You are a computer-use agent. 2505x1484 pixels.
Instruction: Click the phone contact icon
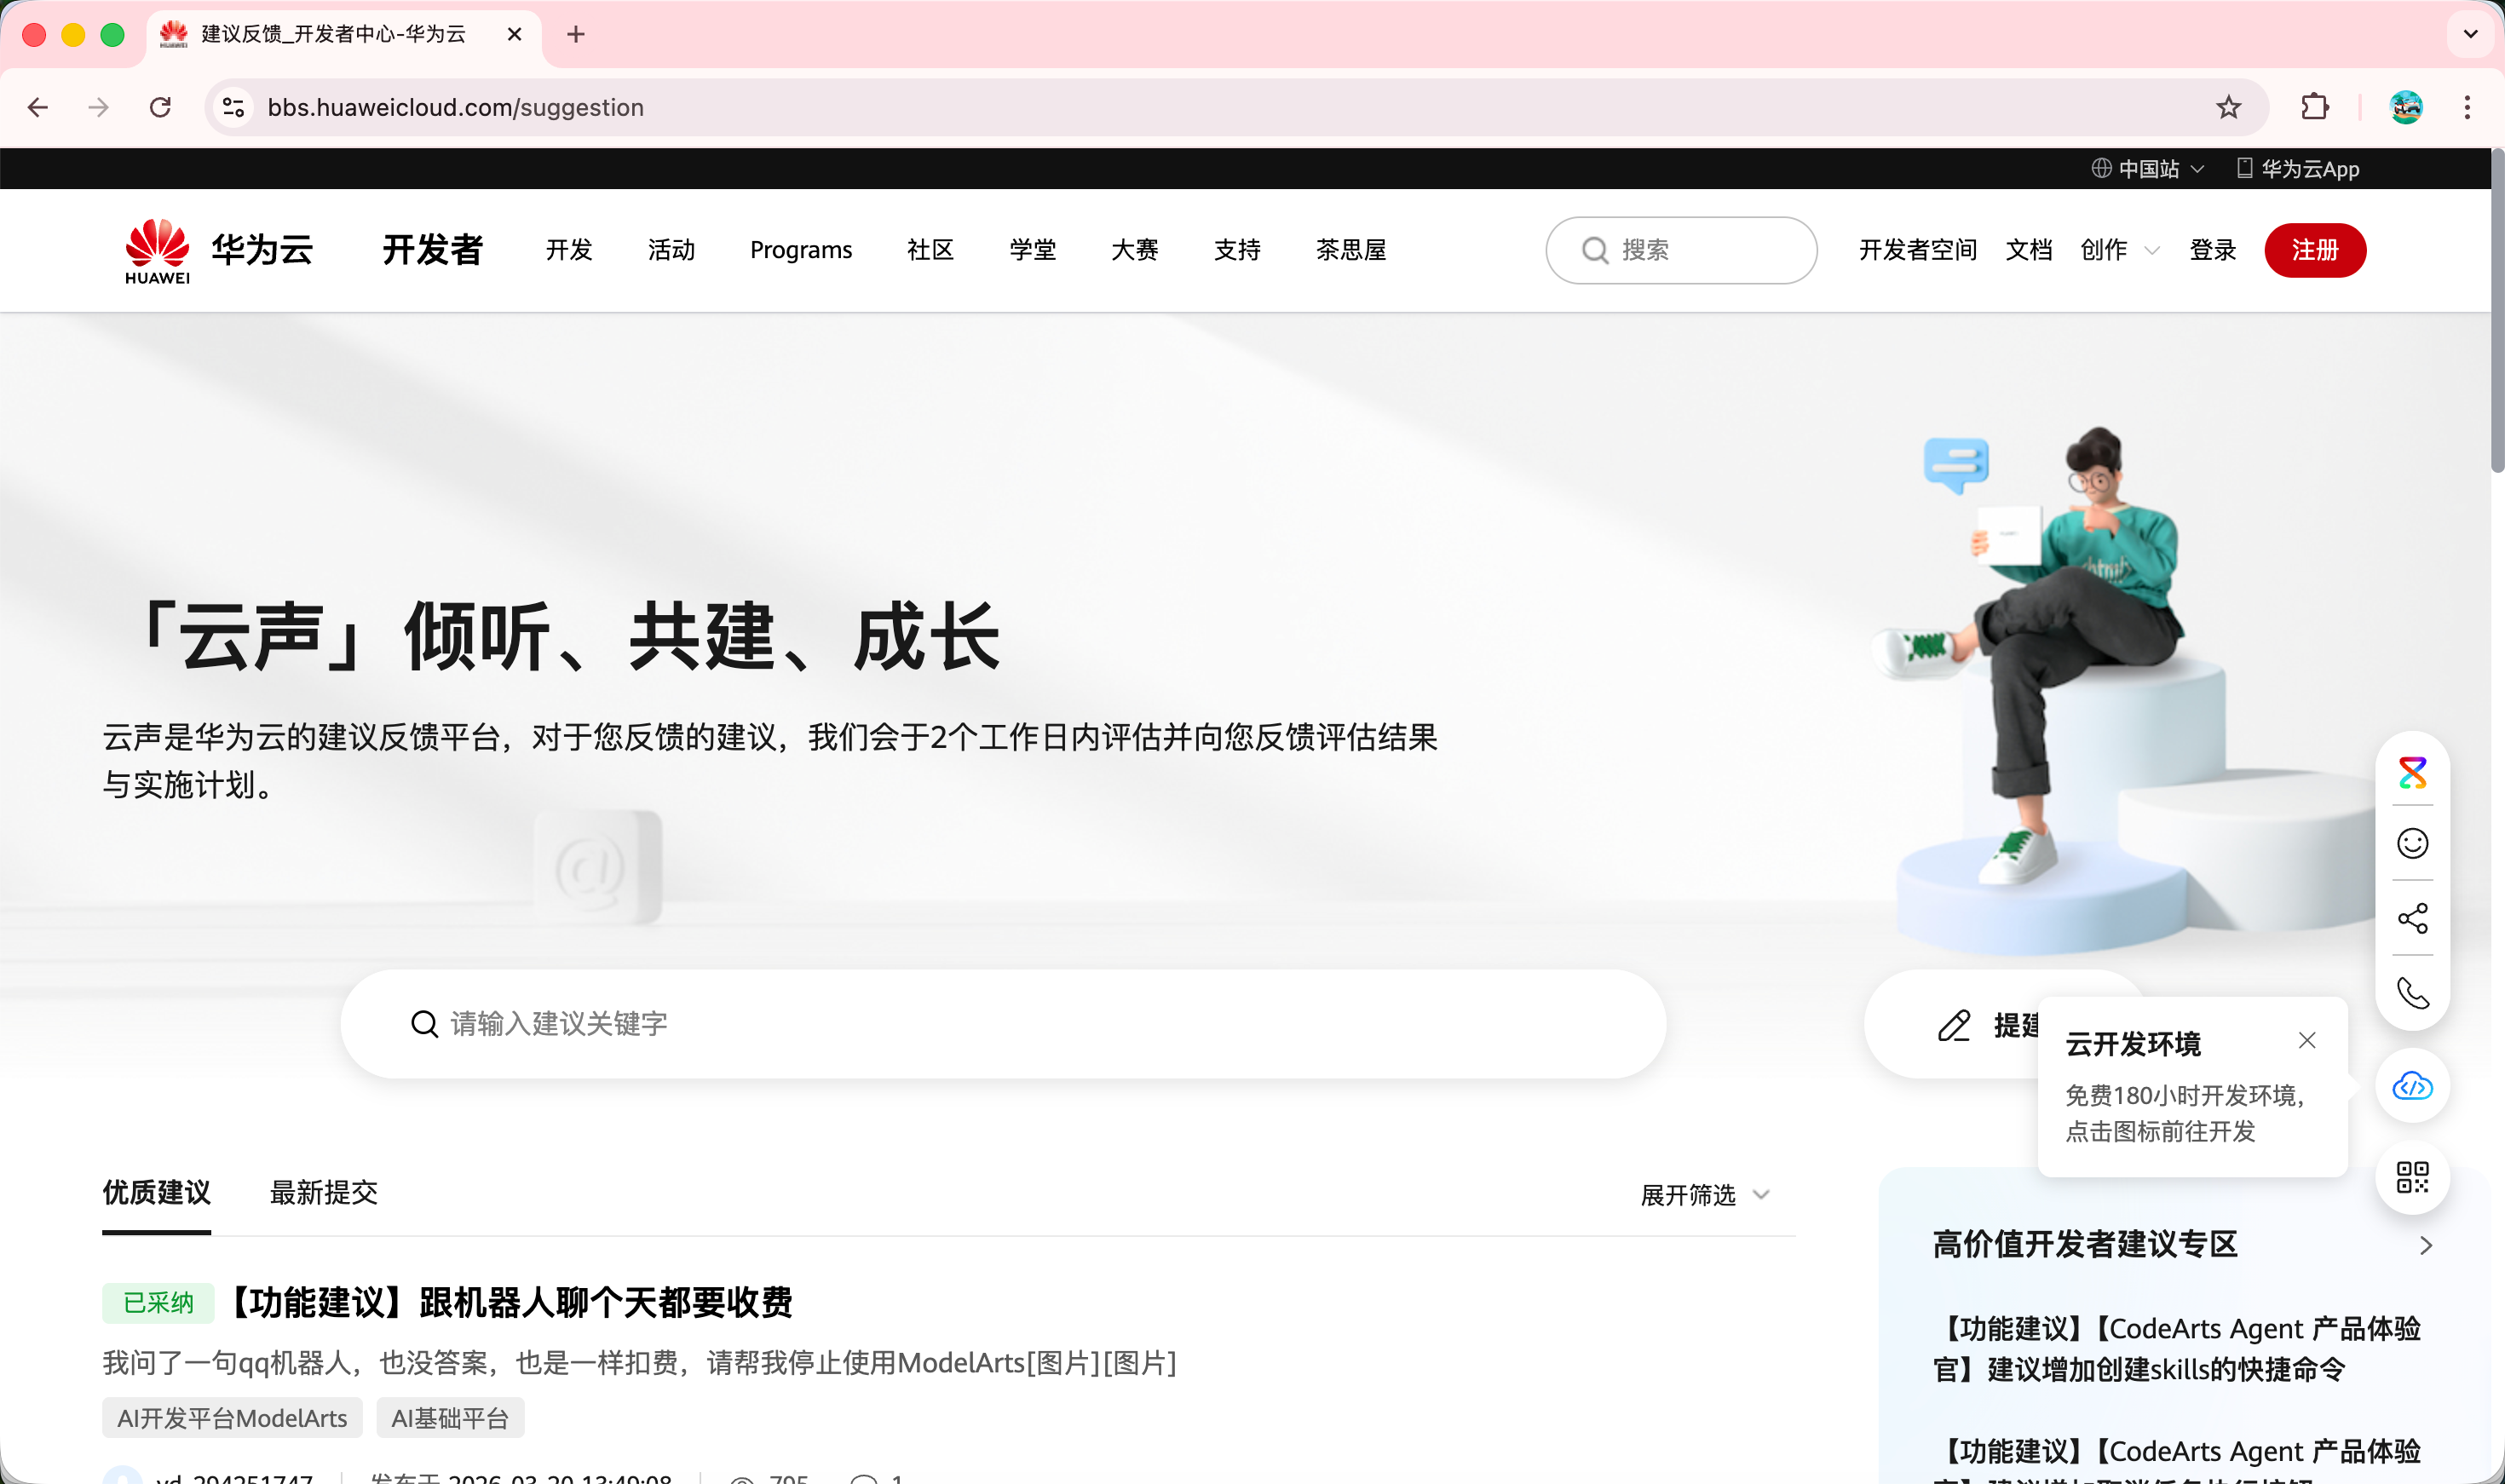point(2412,993)
